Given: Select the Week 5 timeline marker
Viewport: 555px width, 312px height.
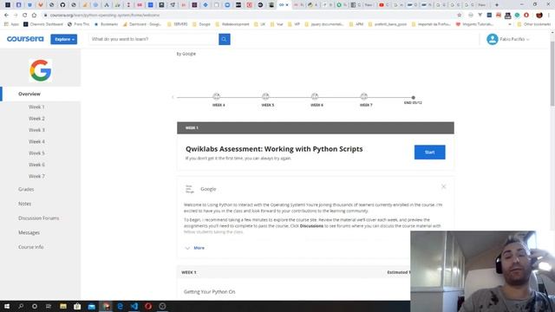Looking at the screenshot, I should [x=265, y=96].
